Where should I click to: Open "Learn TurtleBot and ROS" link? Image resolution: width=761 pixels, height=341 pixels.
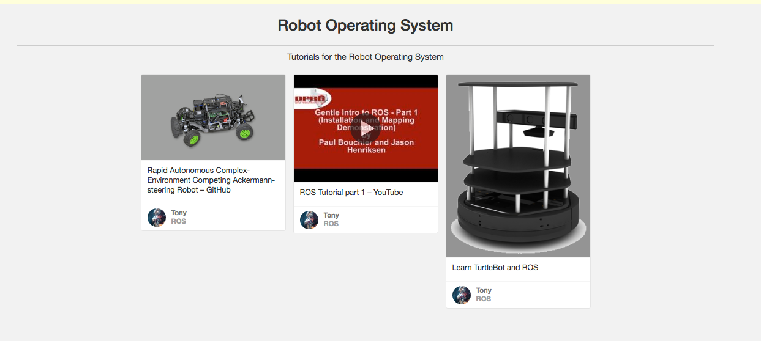pyautogui.click(x=495, y=267)
